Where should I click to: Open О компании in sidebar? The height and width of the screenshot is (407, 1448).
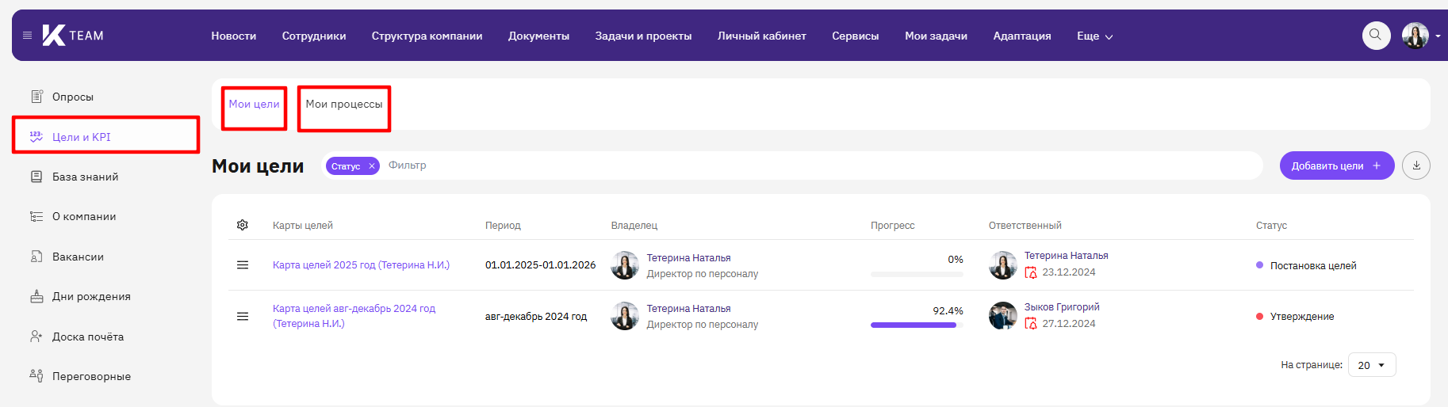tap(84, 216)
